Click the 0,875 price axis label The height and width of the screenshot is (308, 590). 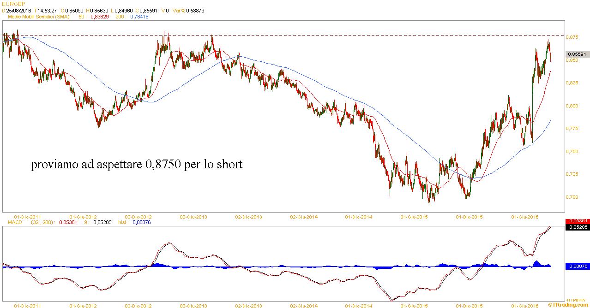click(x=572, y=37)
